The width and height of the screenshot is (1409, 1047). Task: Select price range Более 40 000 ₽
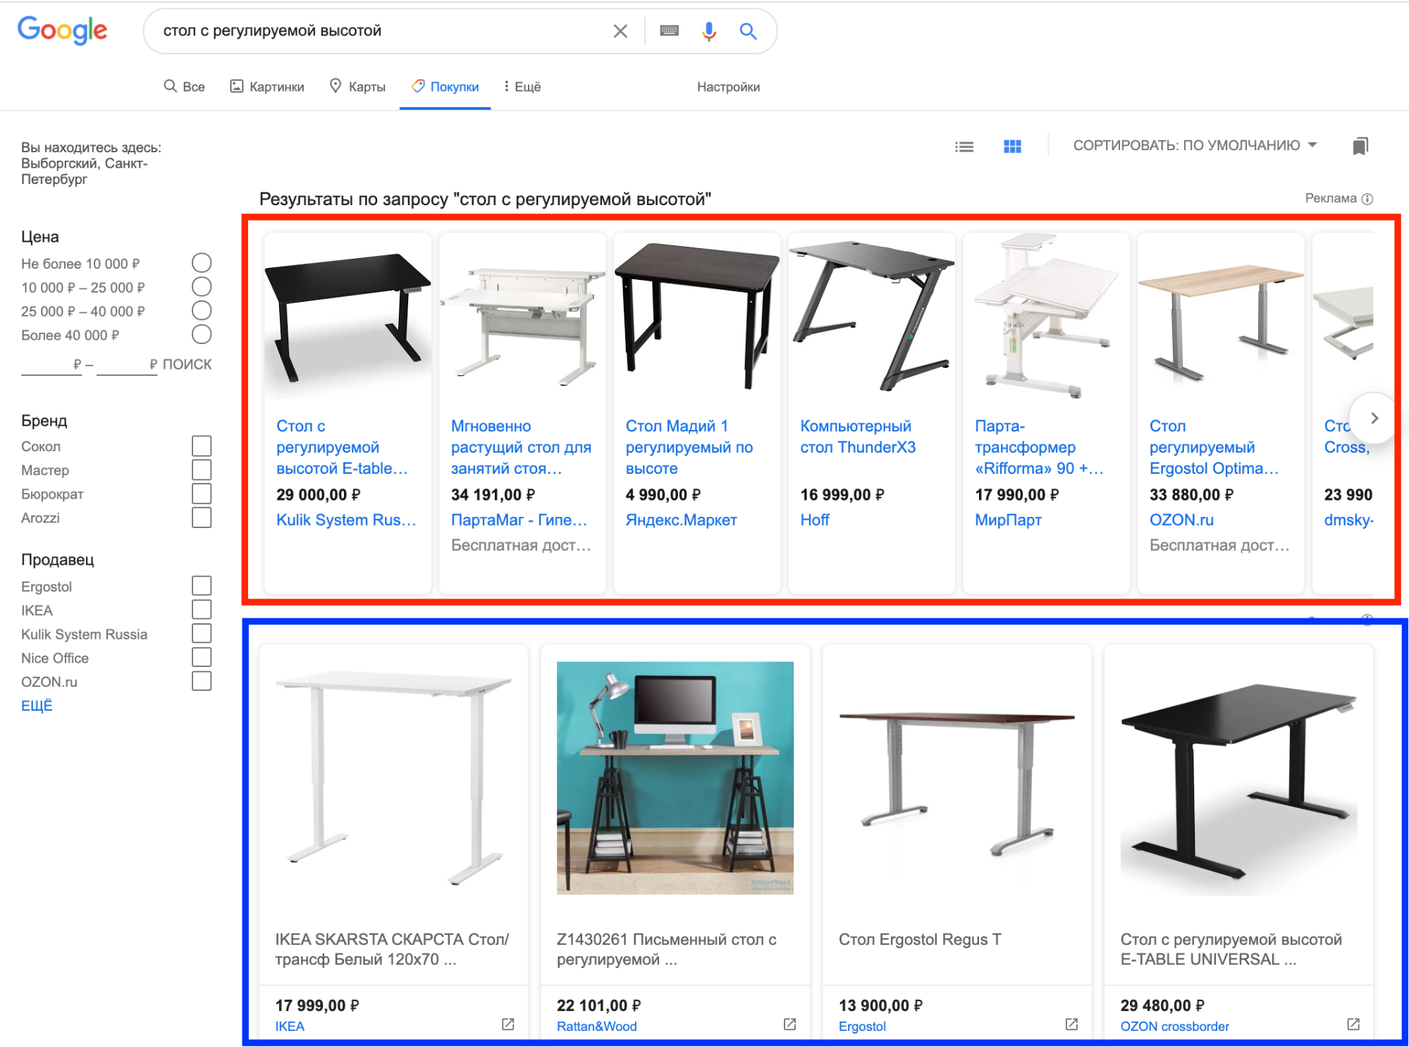pyautogui.click(x=202, y=334)
